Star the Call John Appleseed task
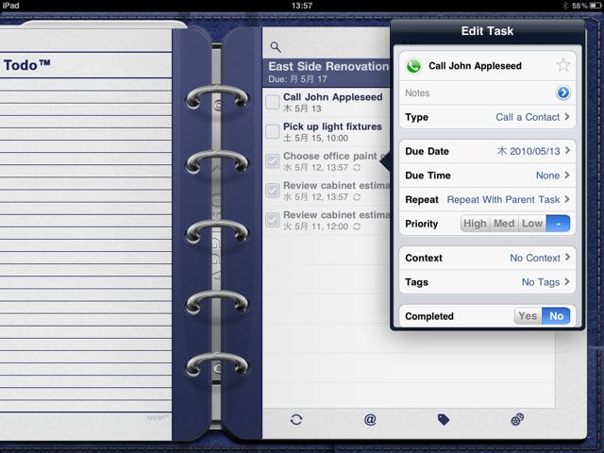Viewport: 604px width, 453px height. click(x=563, y=65)
